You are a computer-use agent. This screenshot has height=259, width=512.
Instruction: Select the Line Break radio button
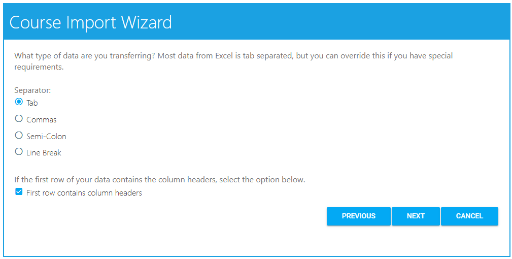pyautogui.click(x=19, y=151)
